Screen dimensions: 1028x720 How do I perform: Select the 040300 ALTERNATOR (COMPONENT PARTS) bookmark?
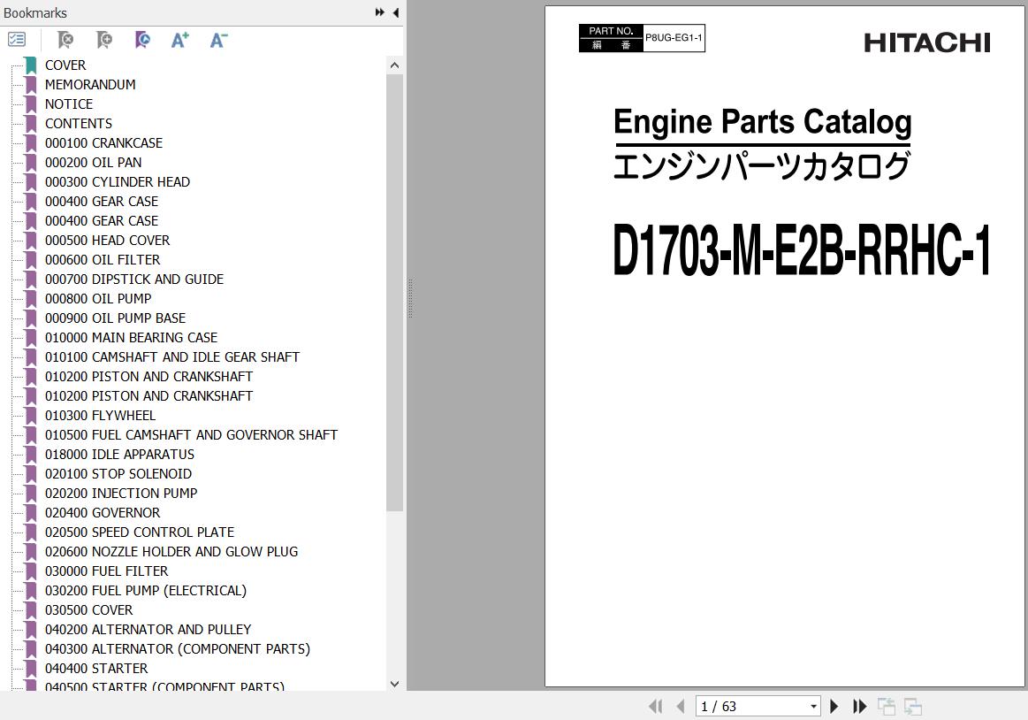coord(178,649)
